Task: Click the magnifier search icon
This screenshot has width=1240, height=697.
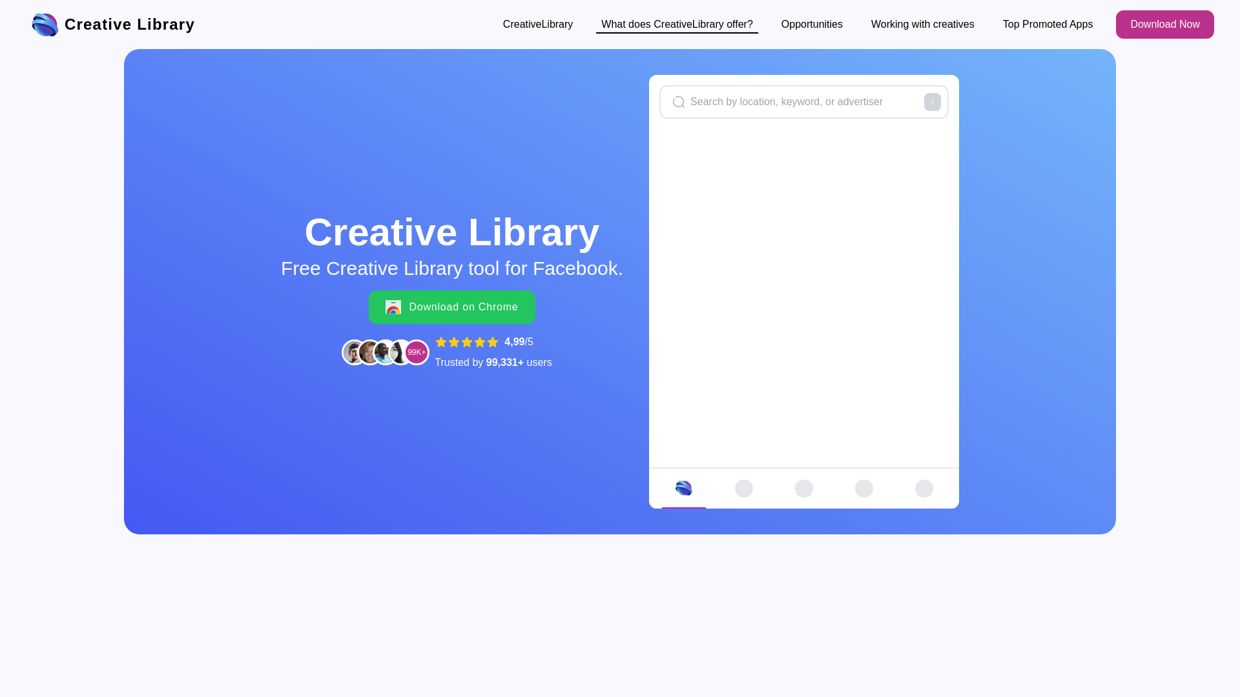Action: (678, 102)
